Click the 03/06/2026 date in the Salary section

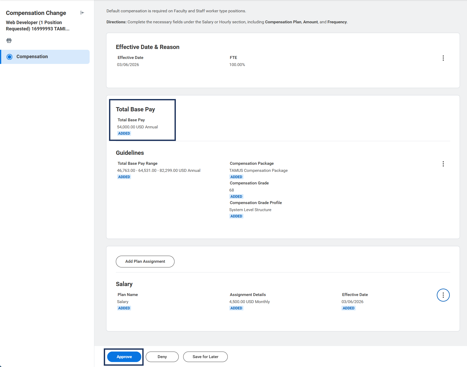[352, 302]
